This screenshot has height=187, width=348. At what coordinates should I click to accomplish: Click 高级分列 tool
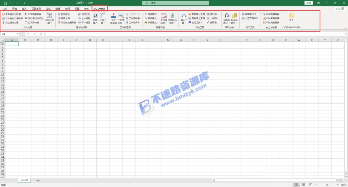coord(64,18)
